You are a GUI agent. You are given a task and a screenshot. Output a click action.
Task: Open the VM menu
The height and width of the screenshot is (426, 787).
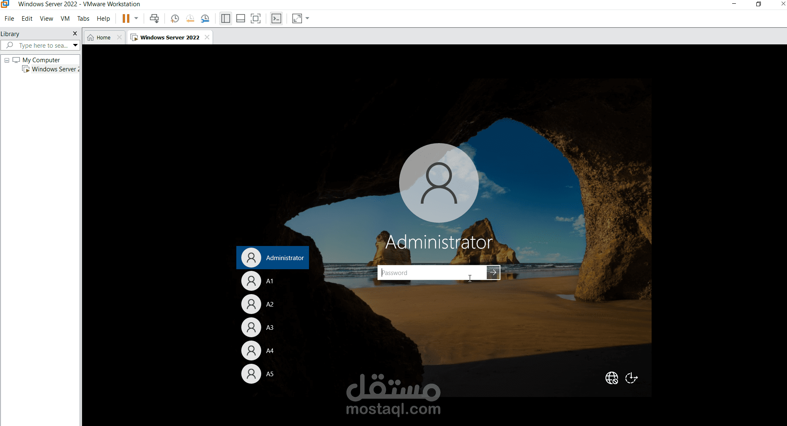[65, 18]
